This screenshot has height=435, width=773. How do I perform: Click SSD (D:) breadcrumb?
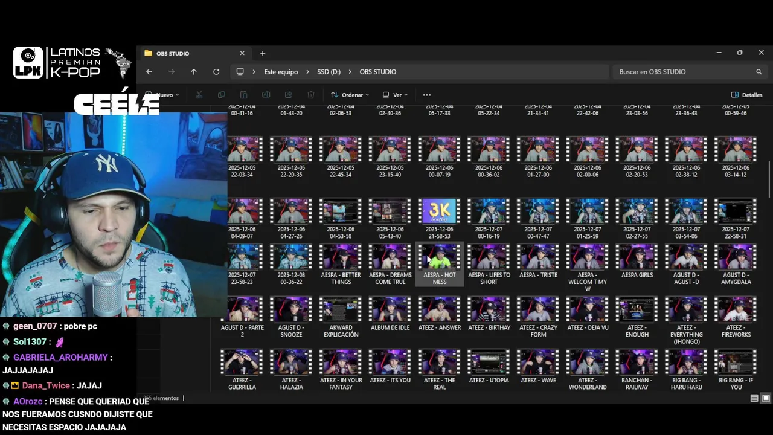tap(329, 72)
